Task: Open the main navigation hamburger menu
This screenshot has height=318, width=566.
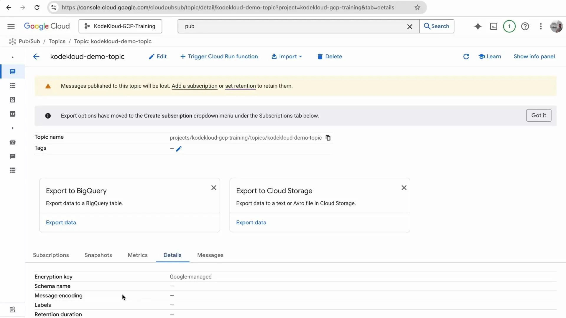Action: click(x=11, y=26)
